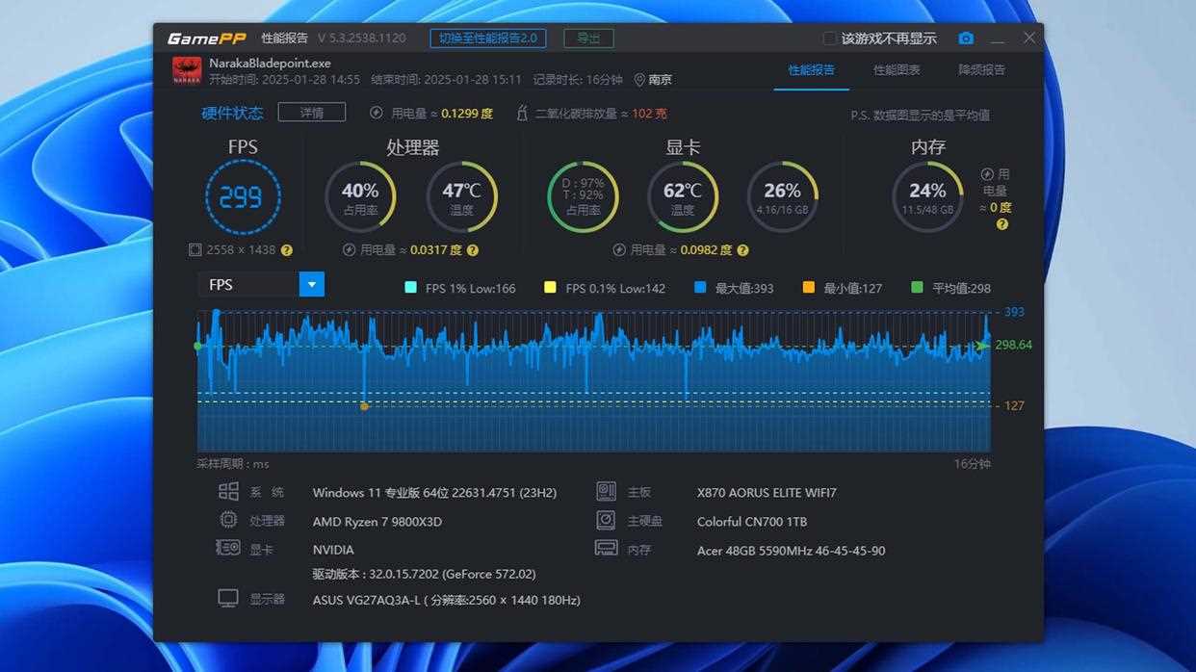Viewport: 1196px width, 672px height.
Task: Open the help icon in the 内存 section
Action: coord(1002,224)
